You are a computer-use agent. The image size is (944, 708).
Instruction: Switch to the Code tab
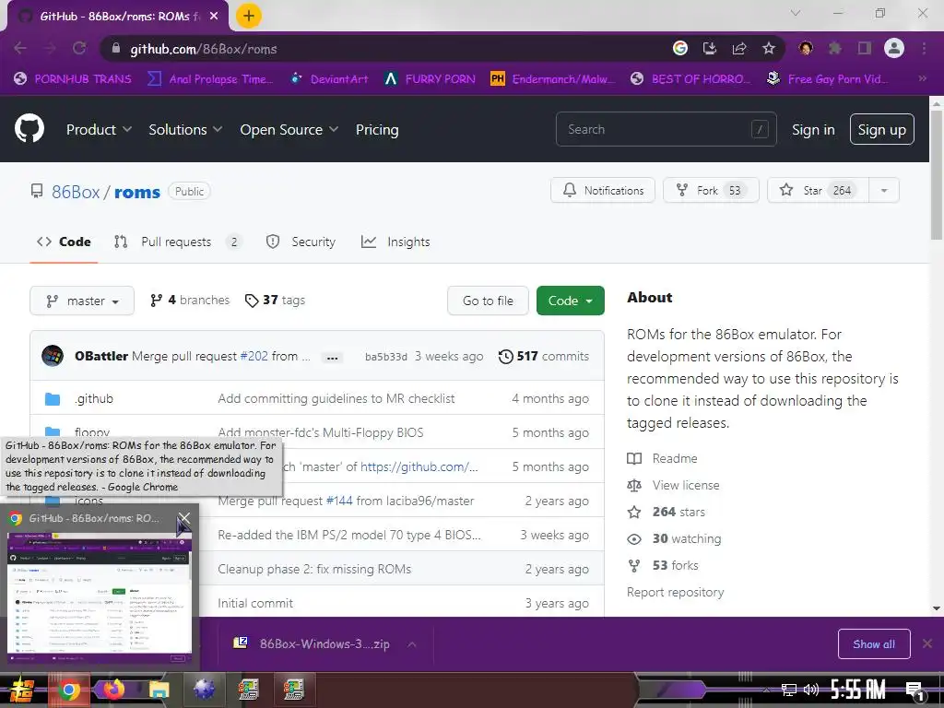tap(64, 242)
